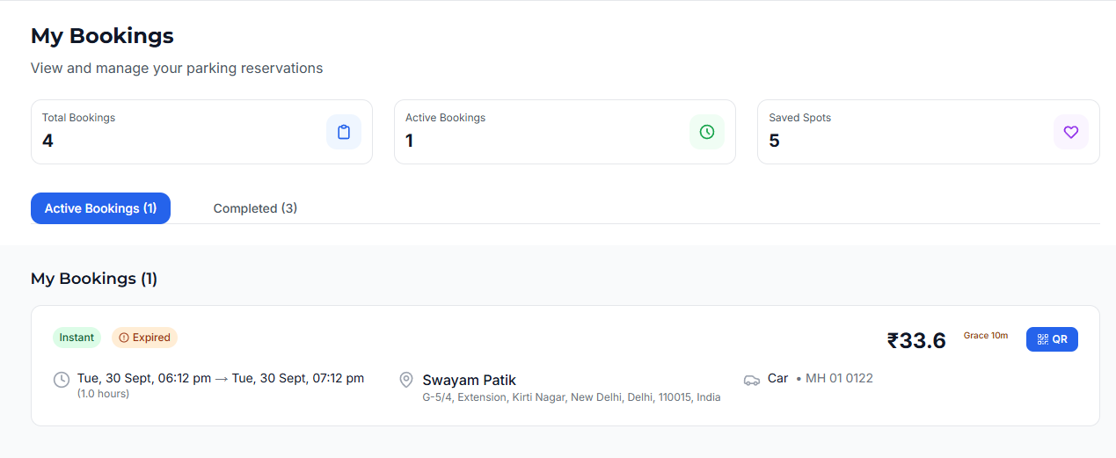This screenshot has height=458, width=1116.
Task: Open the booking QR code
Action: point(1052,339)
